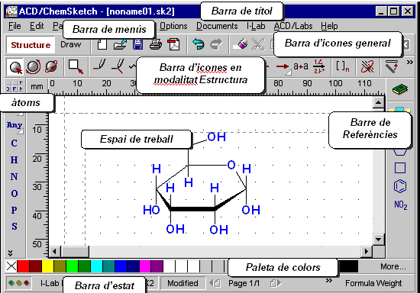Viewport: 420px width, 293px height.
Task: Insert the benzene ring template
Action: [400, 186]
